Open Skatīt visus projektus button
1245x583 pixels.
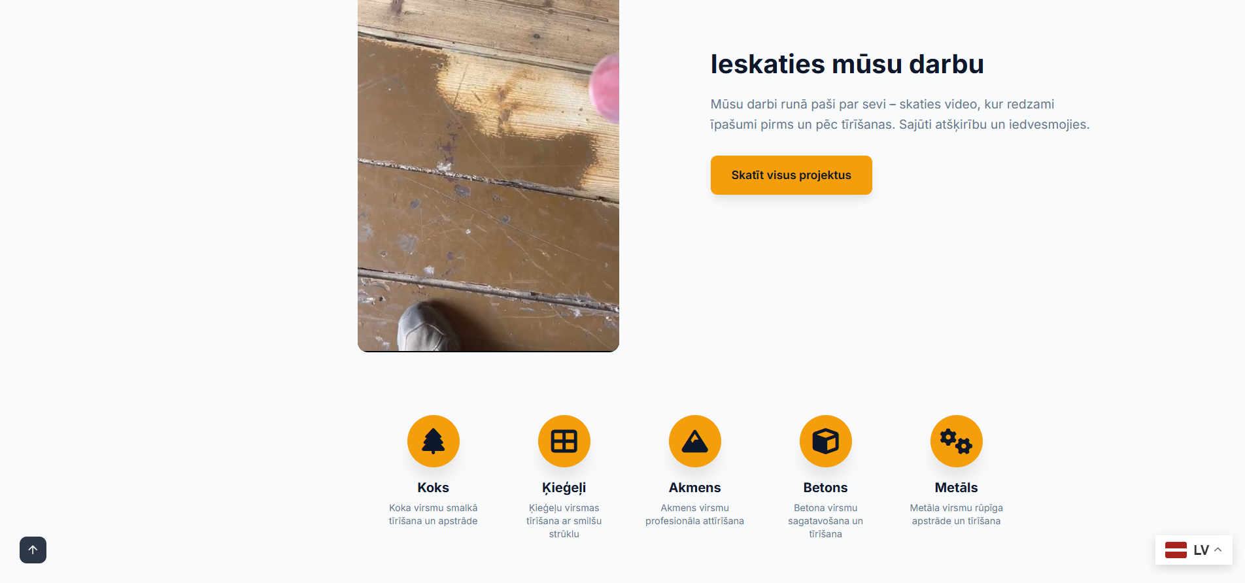click(791, 175)
